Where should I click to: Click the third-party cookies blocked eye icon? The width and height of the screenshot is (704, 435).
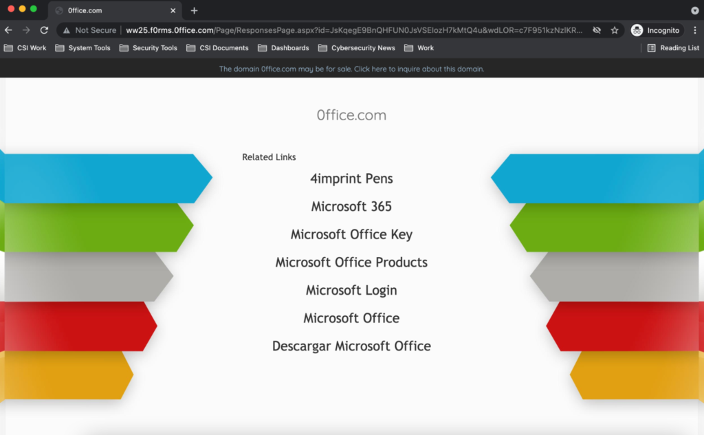597,30
